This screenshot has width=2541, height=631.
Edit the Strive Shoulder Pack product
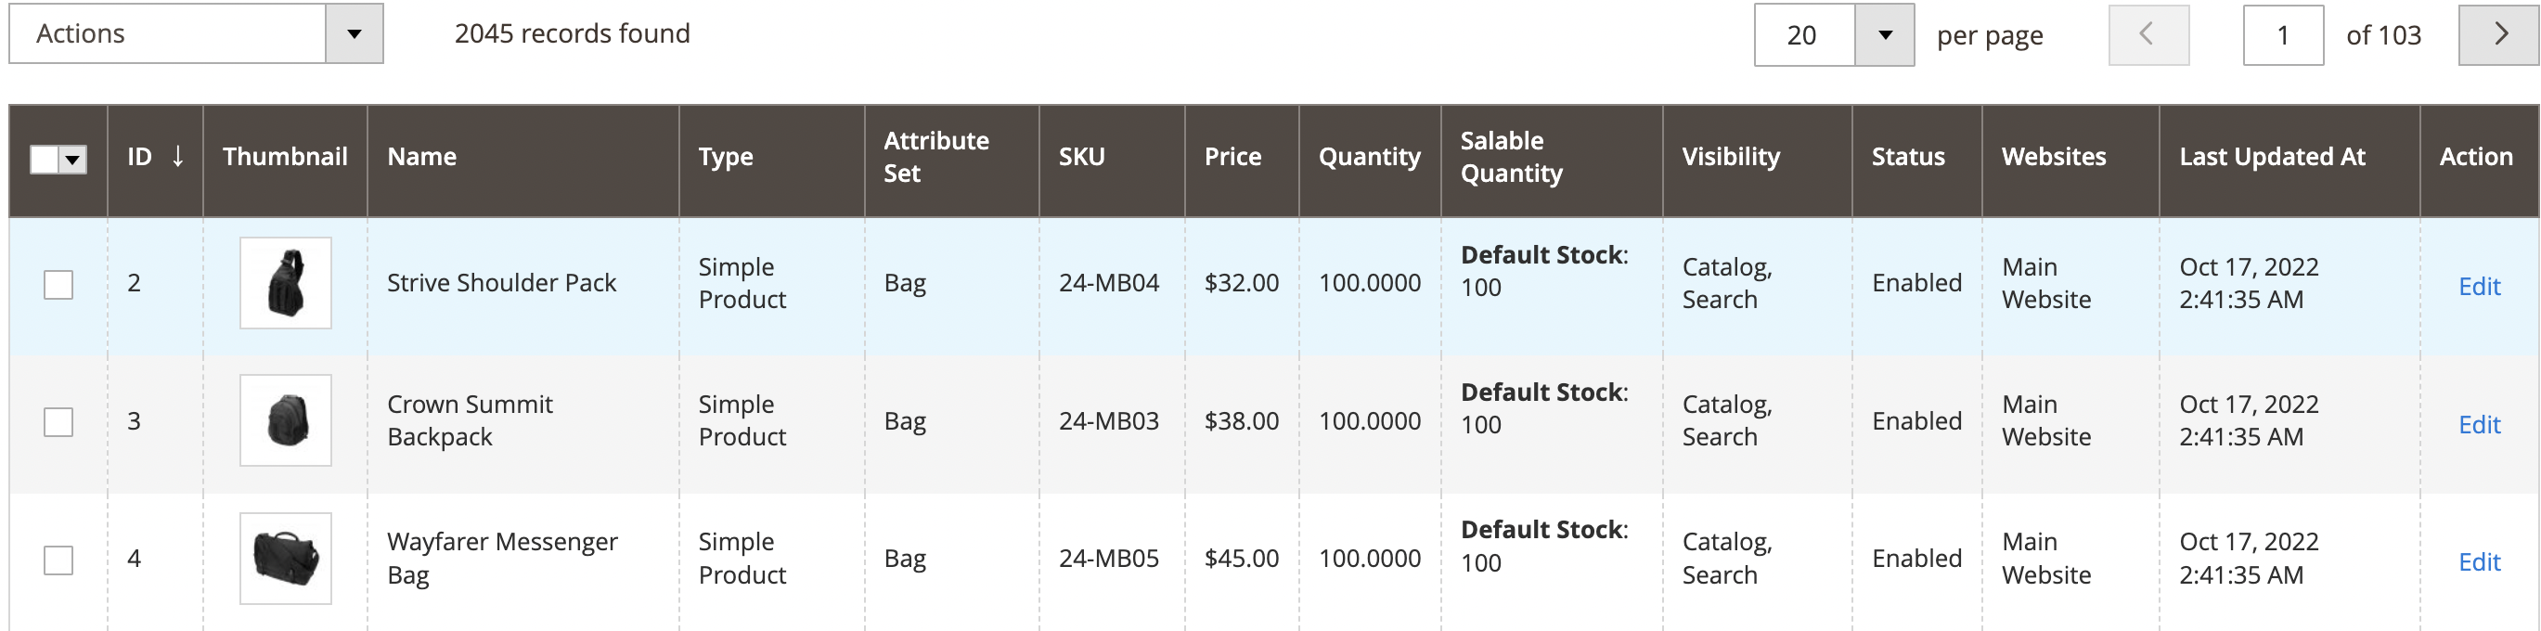coord(2479,286)
